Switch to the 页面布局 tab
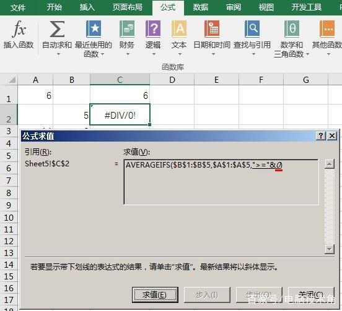The image size is (342, 311). tap(128, 7)
